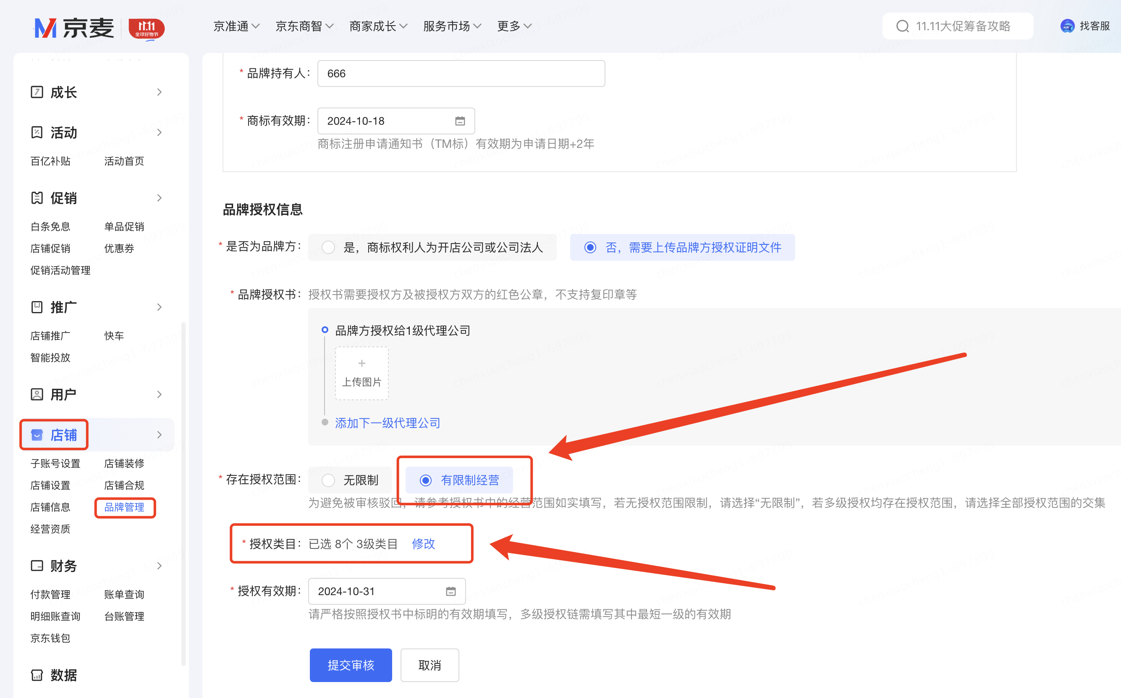
Task: Open calendar icon in 授权有效期 field
Action: pyautogui.click(x=450, y=591)
